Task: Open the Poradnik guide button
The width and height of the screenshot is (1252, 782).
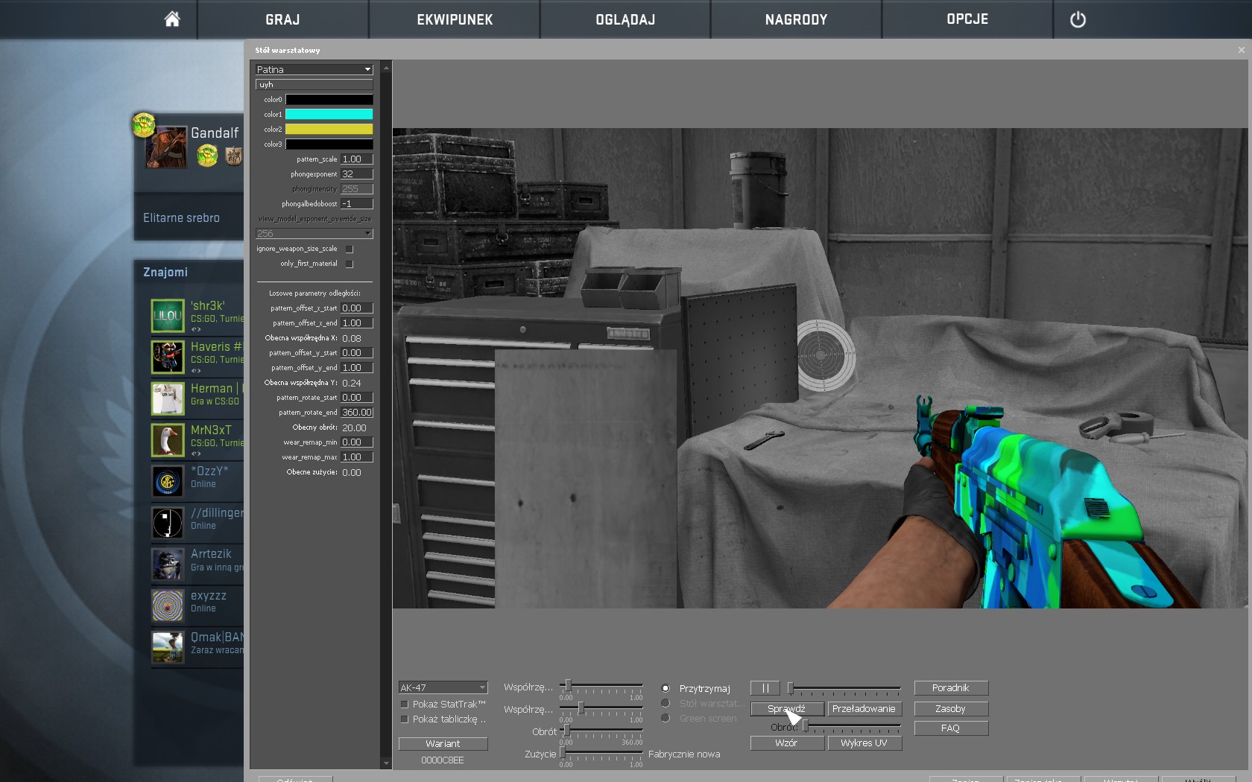Action: [x=951, y=688]
